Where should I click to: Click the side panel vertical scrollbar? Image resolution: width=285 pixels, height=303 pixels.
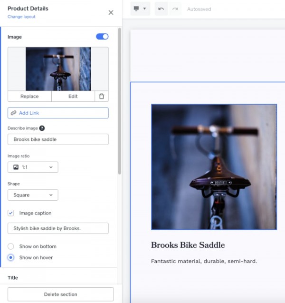120,101
